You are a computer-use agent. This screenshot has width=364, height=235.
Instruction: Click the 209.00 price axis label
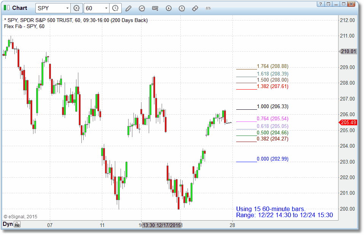348,68
